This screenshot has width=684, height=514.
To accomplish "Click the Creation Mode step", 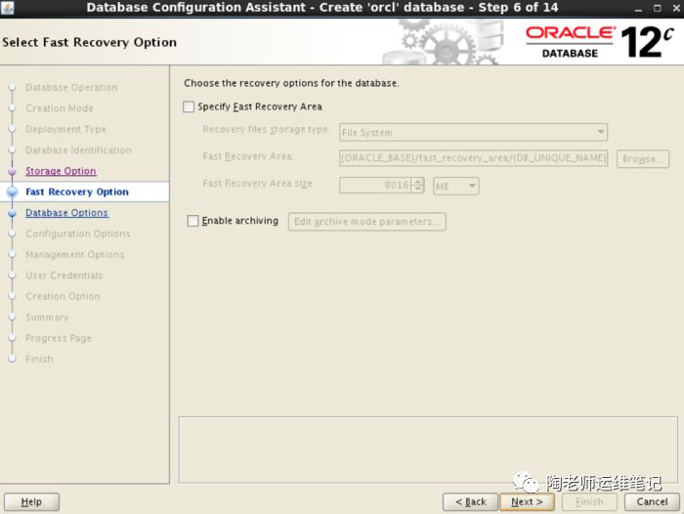I will [x=60, y=108].
